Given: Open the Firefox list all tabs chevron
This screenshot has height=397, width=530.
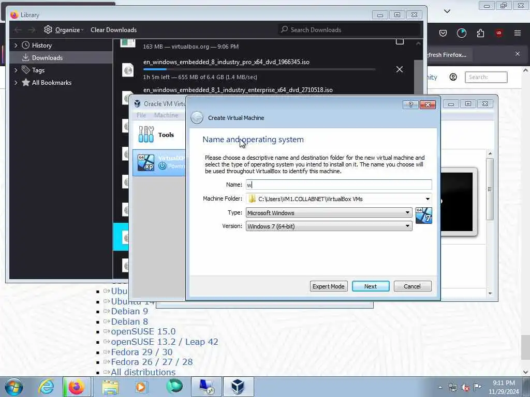Looking at the screenshot, I should (447, 11).
